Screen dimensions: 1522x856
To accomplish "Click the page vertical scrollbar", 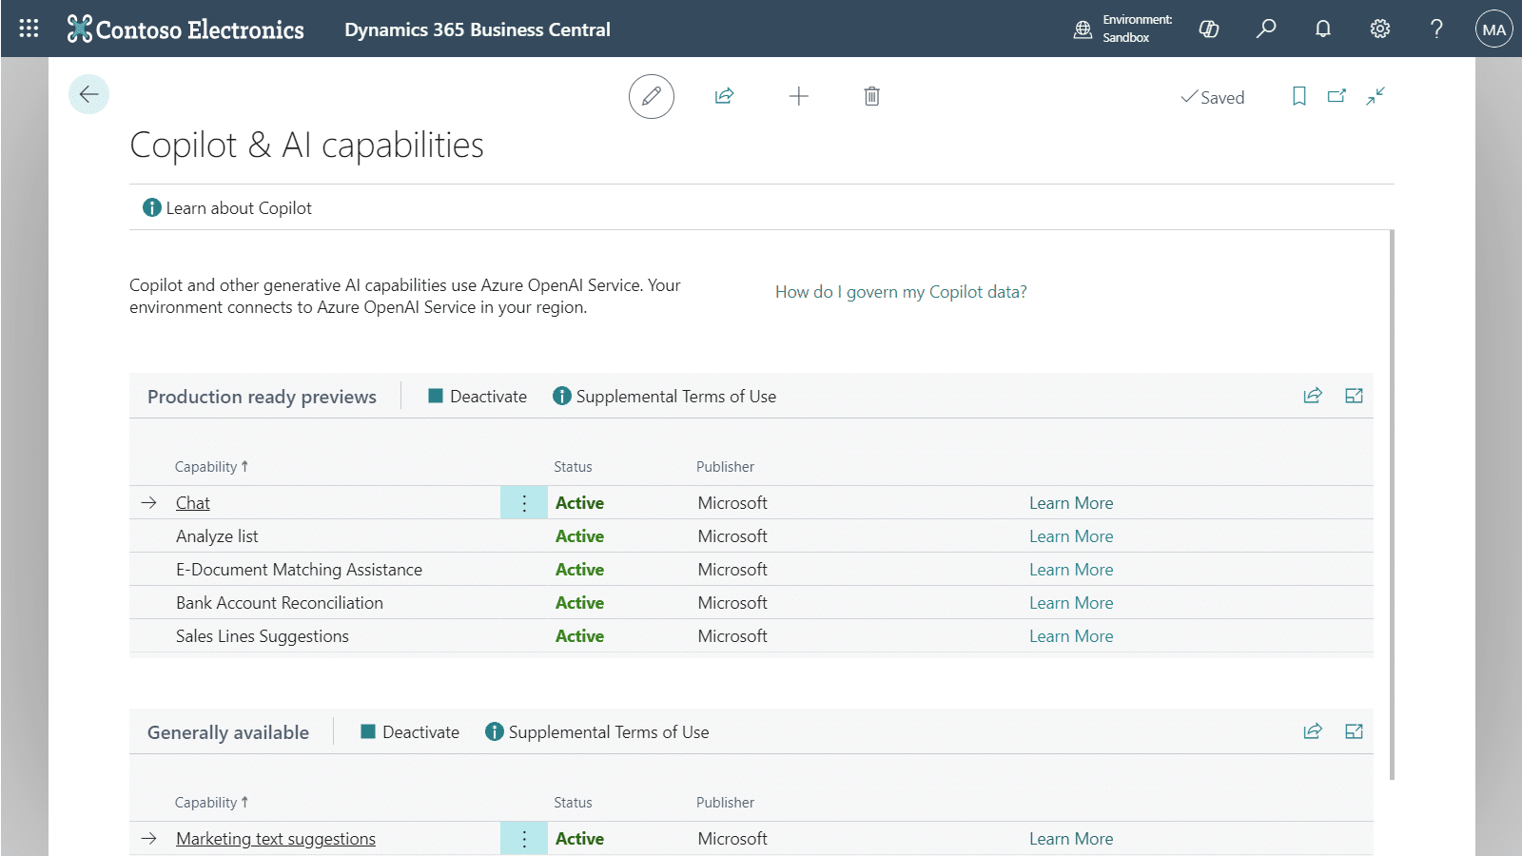I will coord(1392,504).
